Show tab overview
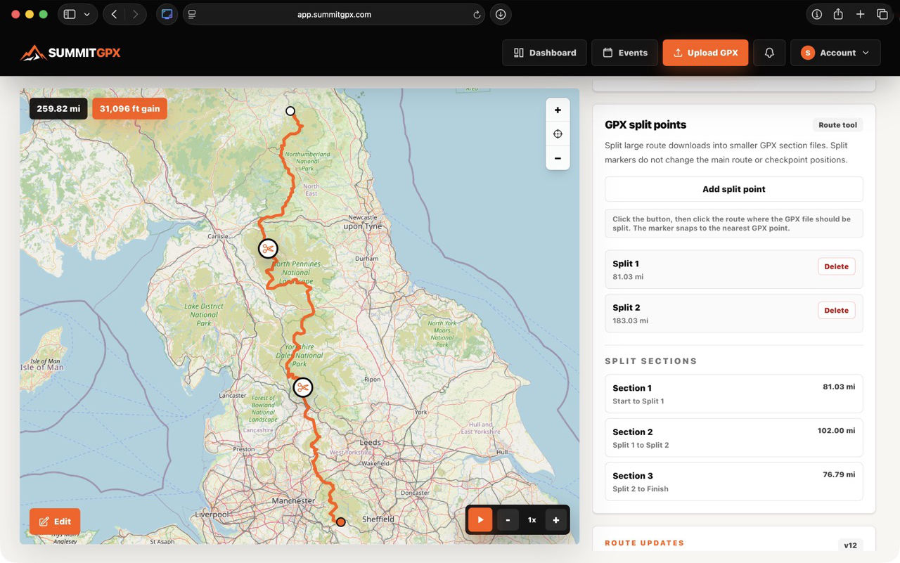The image size is (900, 563). click(882, 14)
